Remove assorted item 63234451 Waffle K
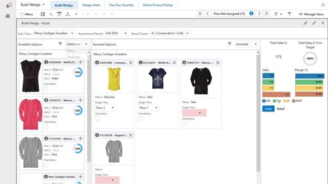The height and width of the screenshot is (184, 328). [174, 62]
